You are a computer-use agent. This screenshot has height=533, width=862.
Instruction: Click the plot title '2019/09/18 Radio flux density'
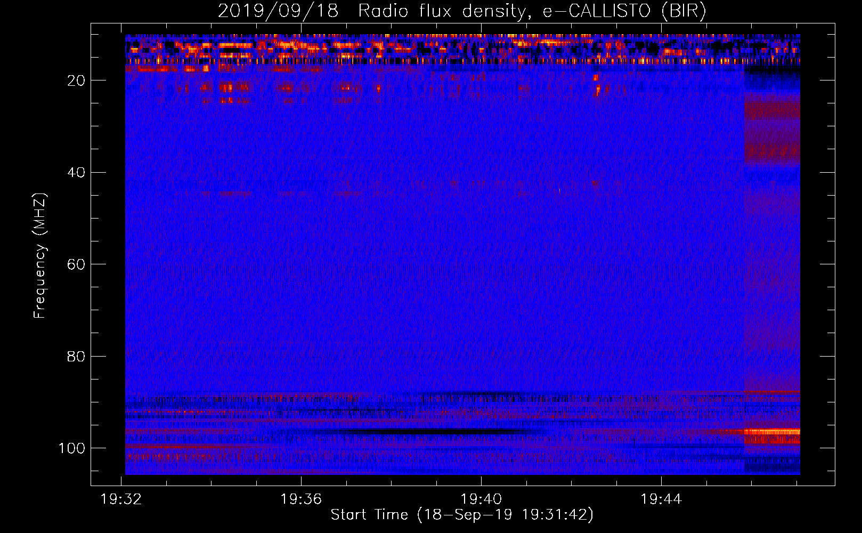462,12
